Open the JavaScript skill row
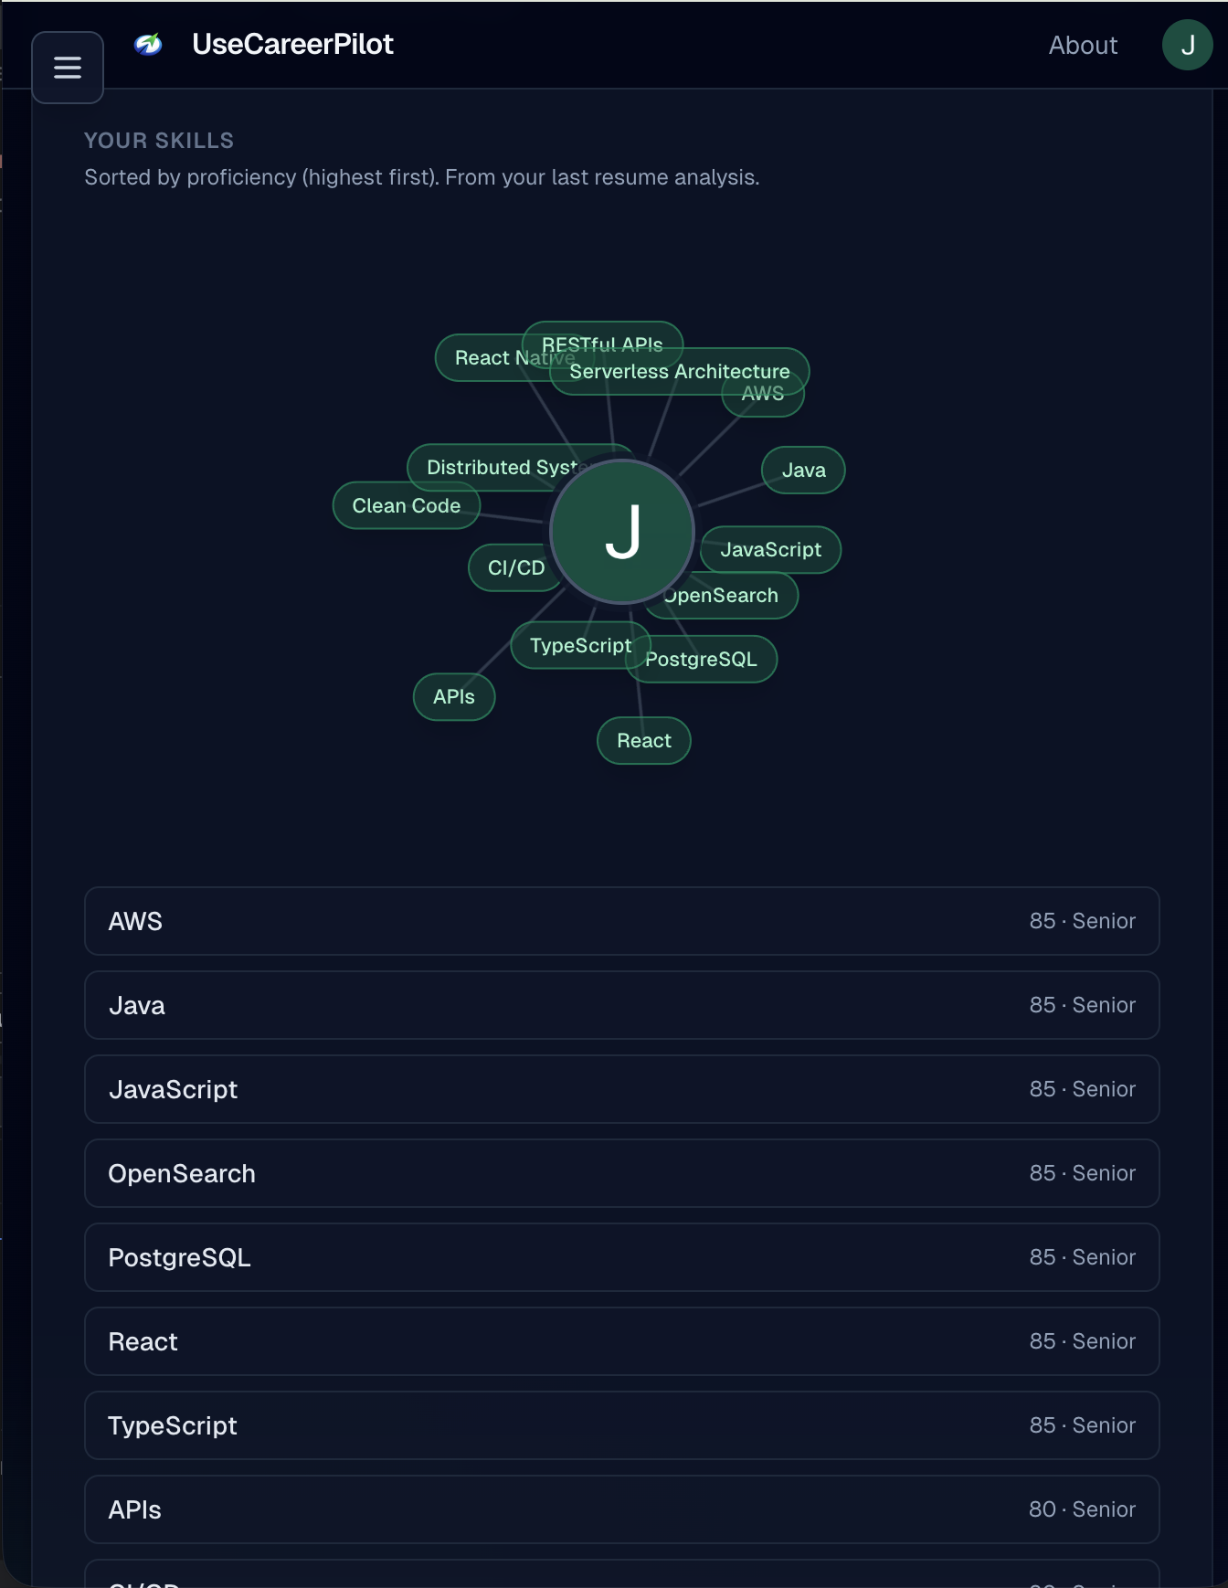 pos(621,1089)
